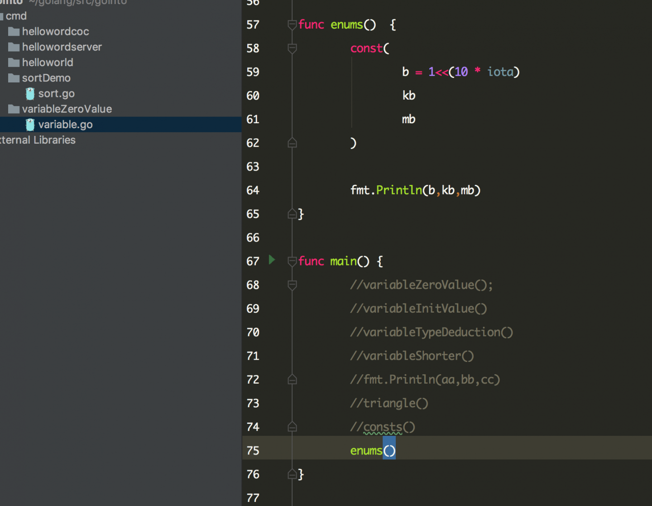This screenshot has width=652, height=506.
Task: Run main with the green gutter arrow
Action: tap(272, 260)
